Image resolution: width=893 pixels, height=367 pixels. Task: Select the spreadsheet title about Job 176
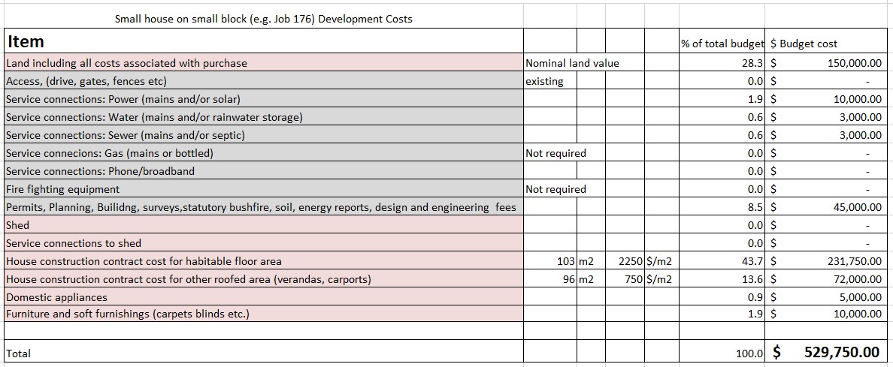coord(263,19)
